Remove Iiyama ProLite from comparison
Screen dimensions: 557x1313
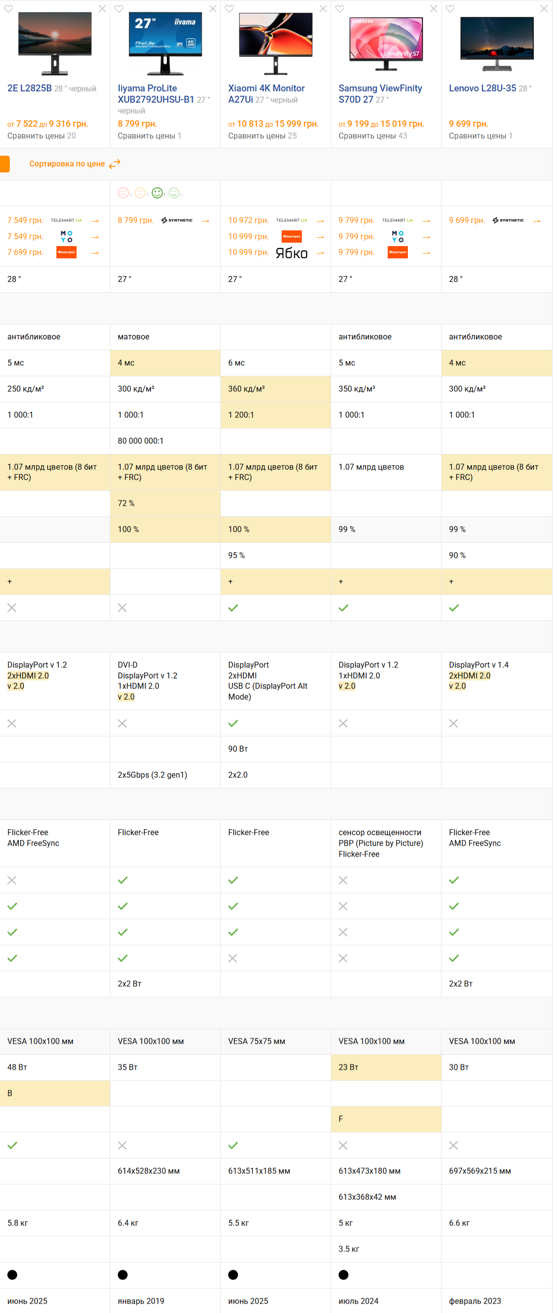(x=213, y=9)
